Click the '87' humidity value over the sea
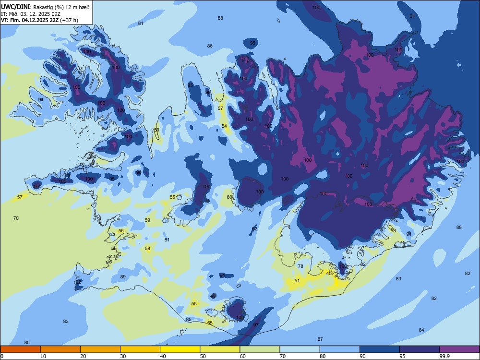 pyautogui.click(x=320, y=339)
